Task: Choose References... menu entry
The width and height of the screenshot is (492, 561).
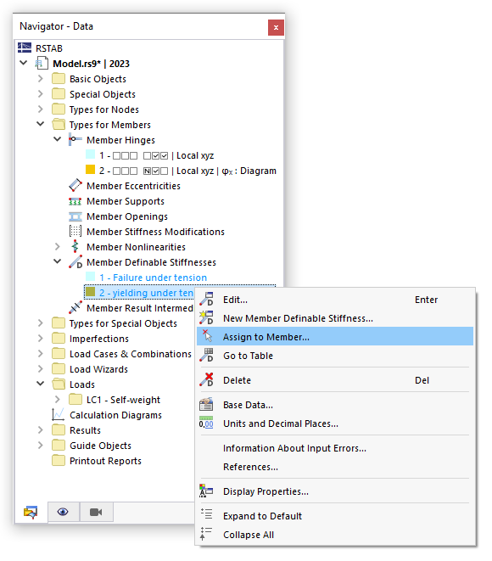Action: point(335,467)
